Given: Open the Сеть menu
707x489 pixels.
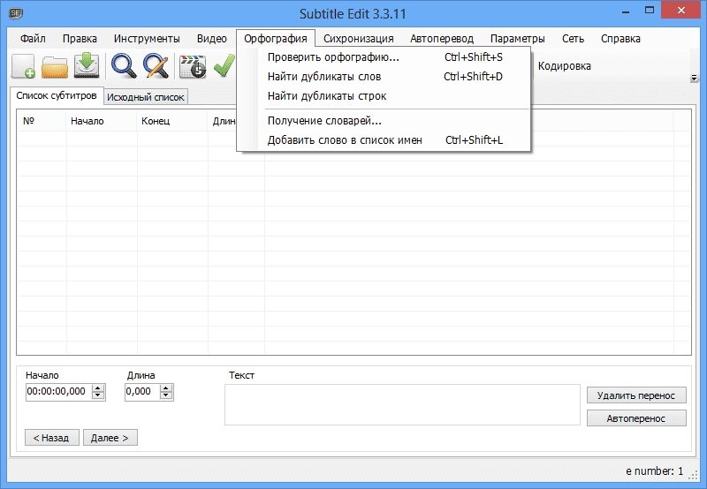Looking at the screenshot, I should tap(573, 39).
